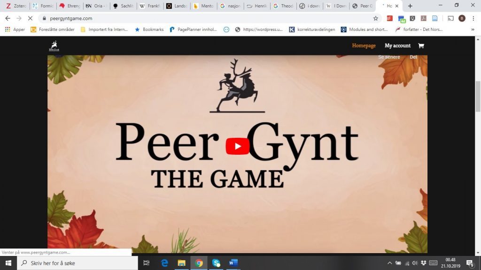Open the PDF extension icon
Image resolution: width=481 pixels, height=270 pixels.
[424, 18]
